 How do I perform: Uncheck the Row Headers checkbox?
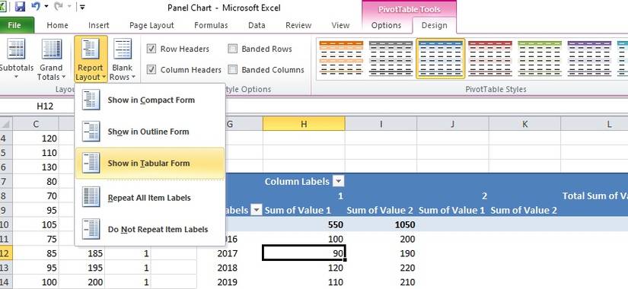click(x=151, y=49)
